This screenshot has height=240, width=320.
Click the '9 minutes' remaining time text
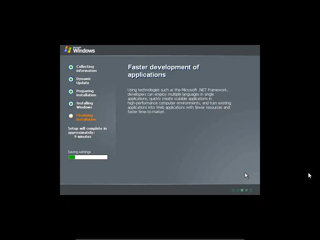pos(82,137)
